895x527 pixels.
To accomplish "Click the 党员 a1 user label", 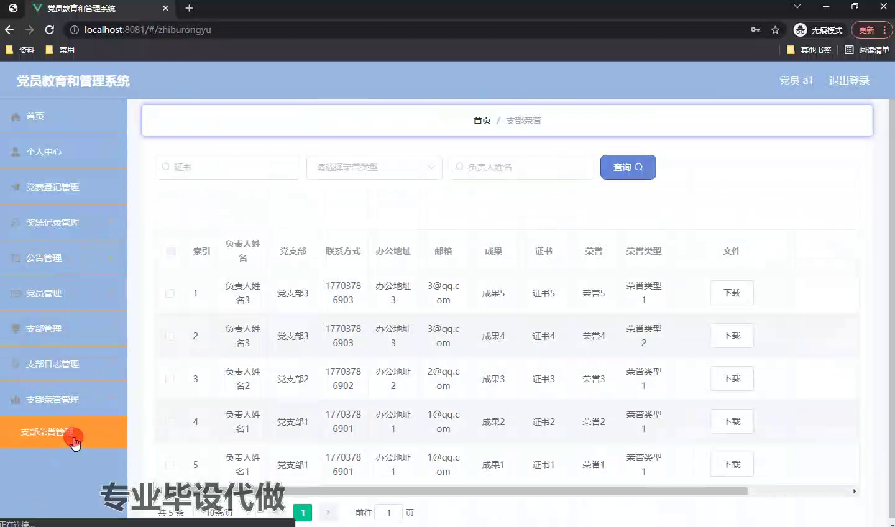I will pos(796,81).
